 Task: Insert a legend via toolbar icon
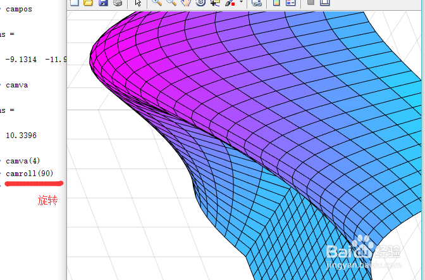pyautogui.click(x=290, y=3)
